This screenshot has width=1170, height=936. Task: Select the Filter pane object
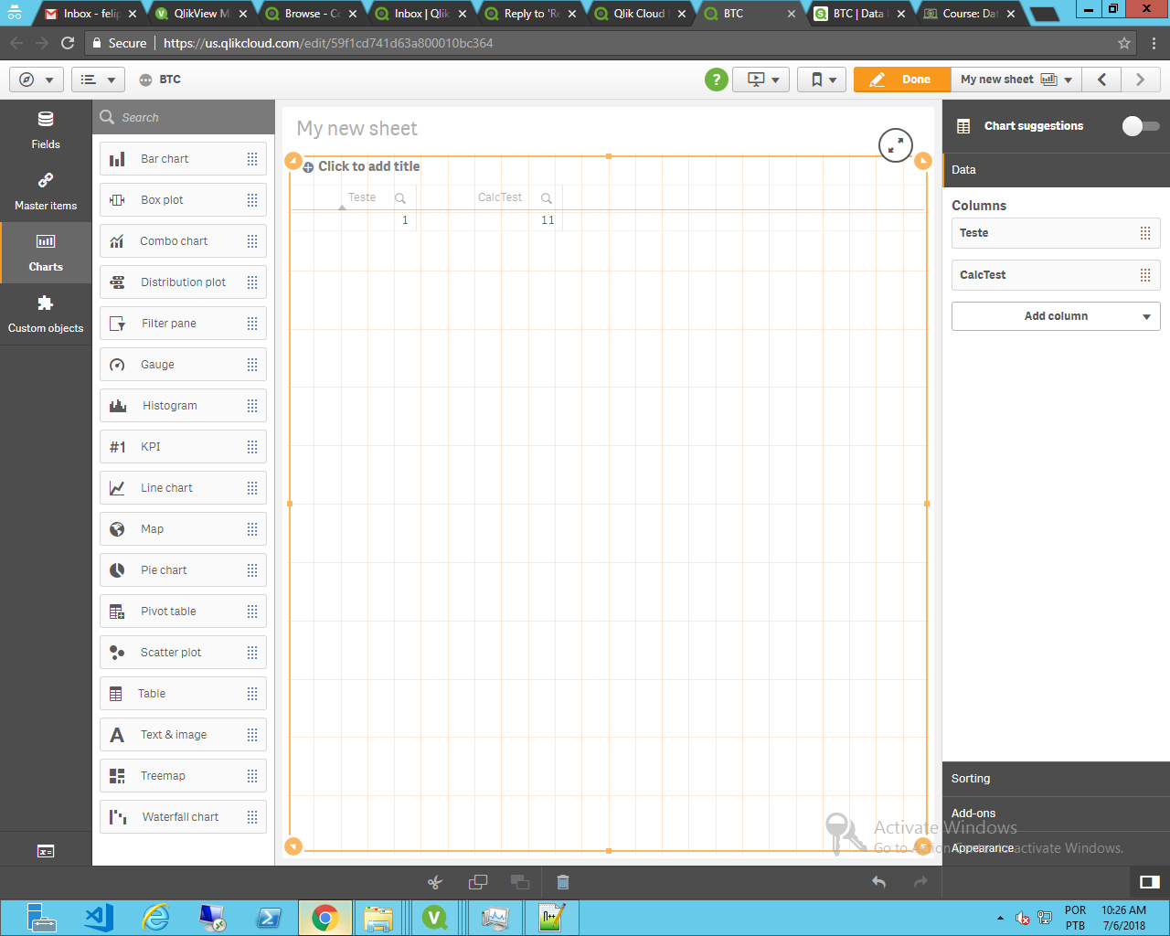183,324
